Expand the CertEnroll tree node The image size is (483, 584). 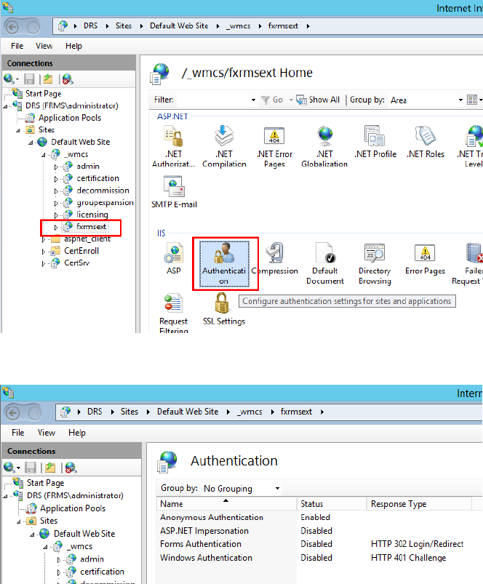coord(44,252)
